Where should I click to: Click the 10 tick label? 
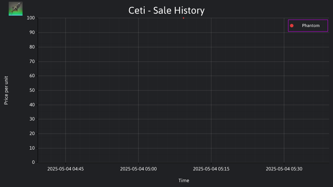32,148
